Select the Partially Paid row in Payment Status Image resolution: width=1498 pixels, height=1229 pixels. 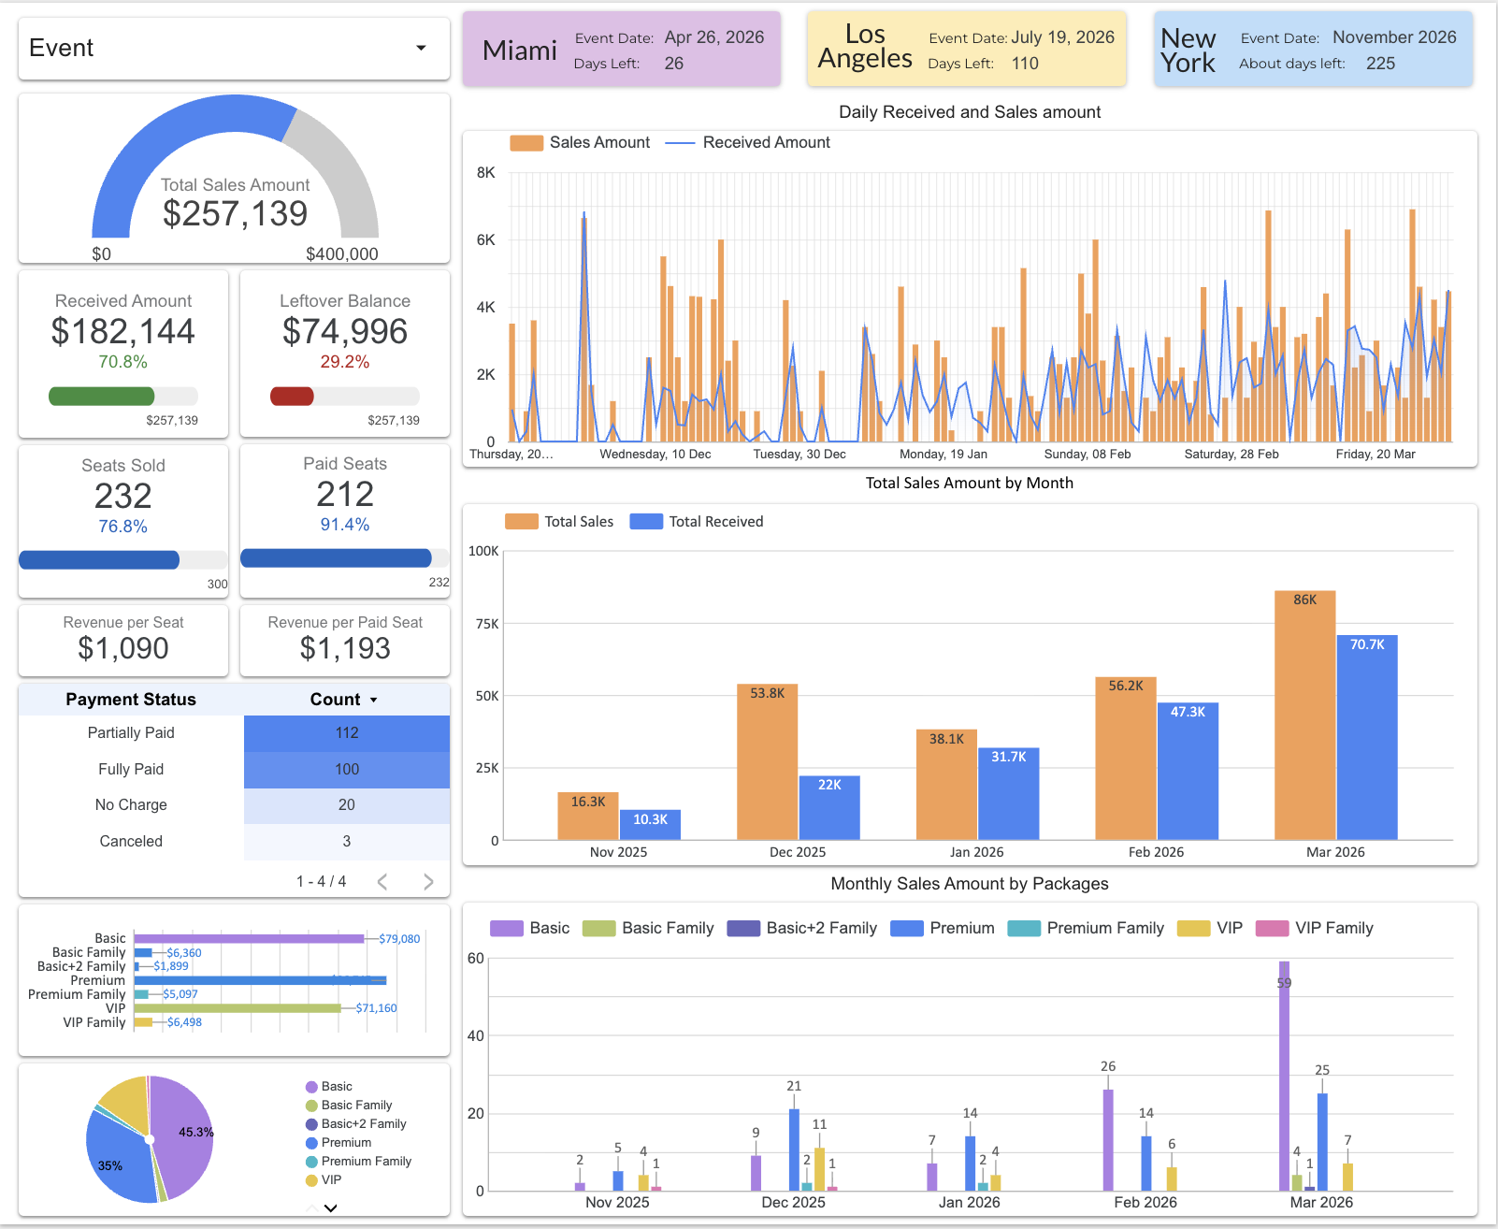(x=131, y=733)
